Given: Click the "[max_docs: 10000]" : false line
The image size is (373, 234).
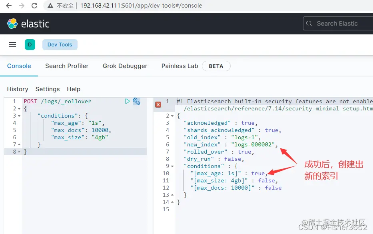Looking at the screenshot, I should pyautogui.click(x=236, y=188).
